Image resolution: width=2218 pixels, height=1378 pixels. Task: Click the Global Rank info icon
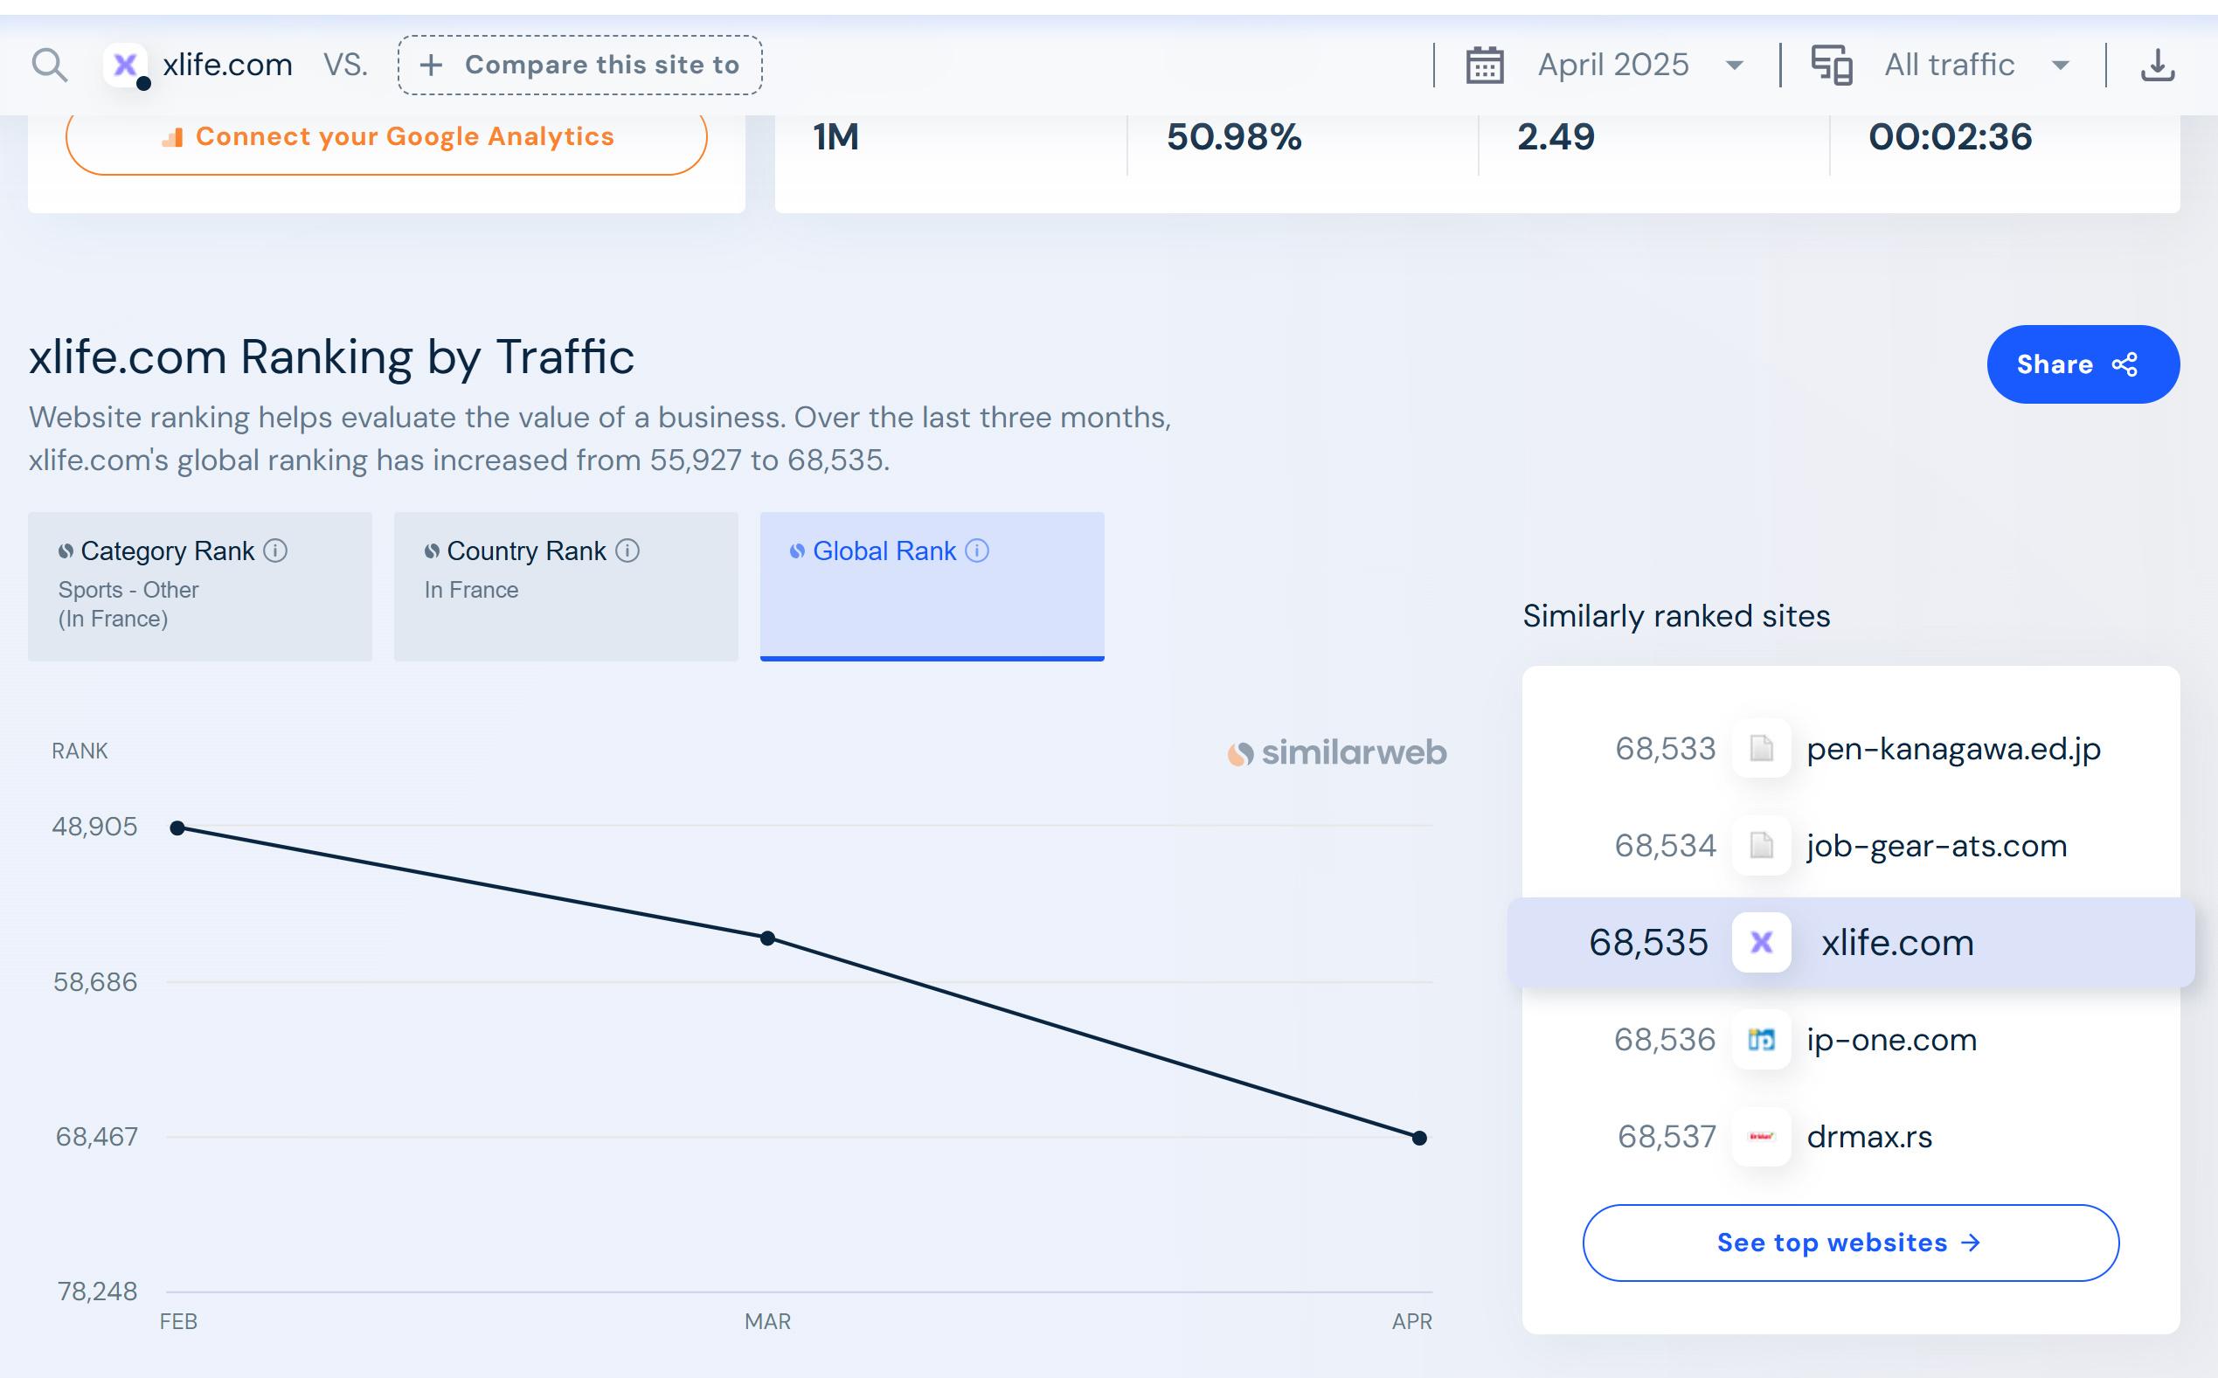click(x=977, y=551)
